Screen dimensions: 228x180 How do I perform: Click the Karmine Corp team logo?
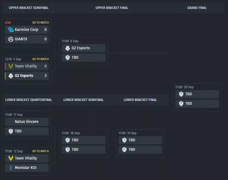coord(11,30)
